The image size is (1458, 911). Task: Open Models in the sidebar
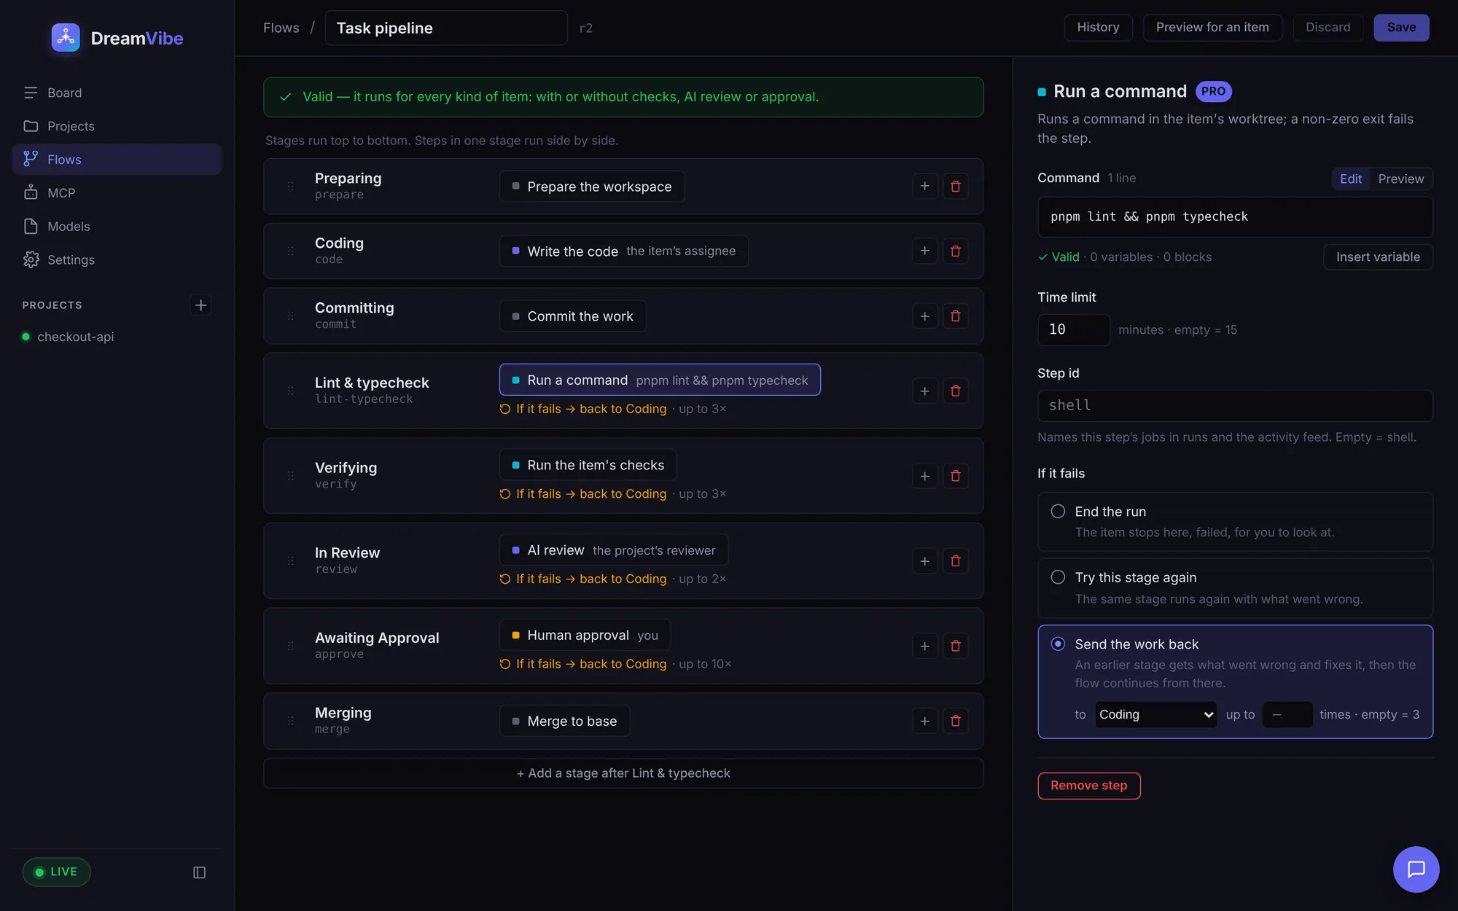coord(117,226)
